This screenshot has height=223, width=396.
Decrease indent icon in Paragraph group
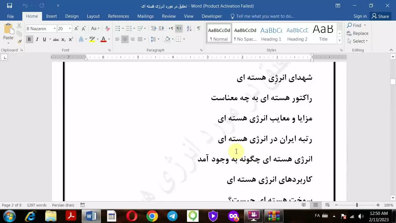(x=154, y=28)
